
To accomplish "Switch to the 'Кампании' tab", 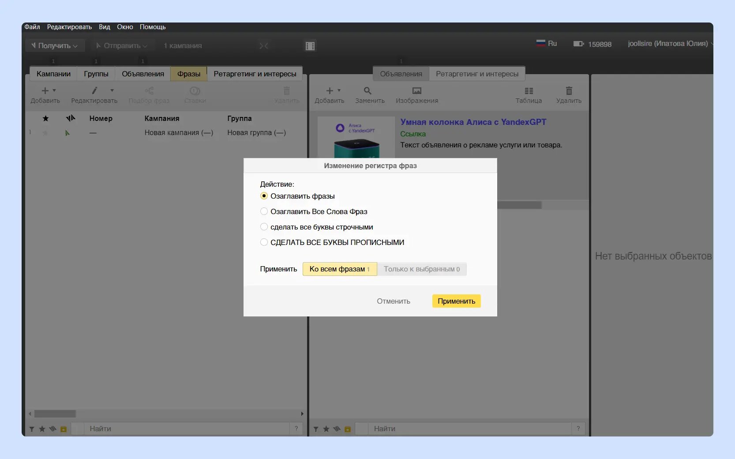I will click(x=53, y=74).
